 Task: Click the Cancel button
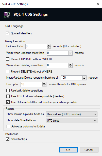(89, 150)
